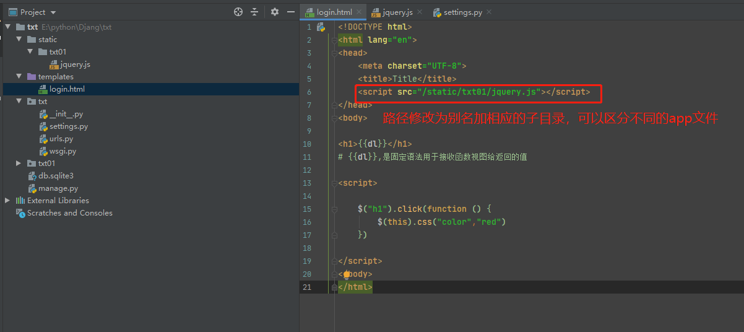This screenshot has height=332, width=744.
Task: Fold the body tag at line 8
Action: point(334,118)
